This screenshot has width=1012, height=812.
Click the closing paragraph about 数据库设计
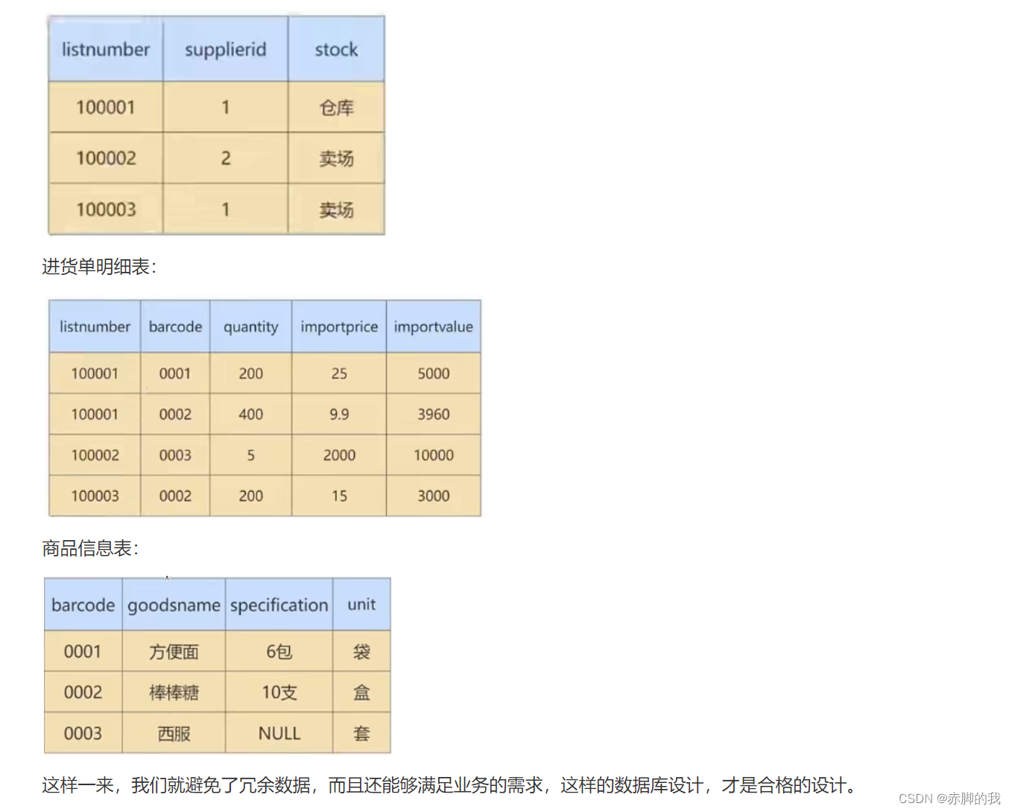(447, 785)
